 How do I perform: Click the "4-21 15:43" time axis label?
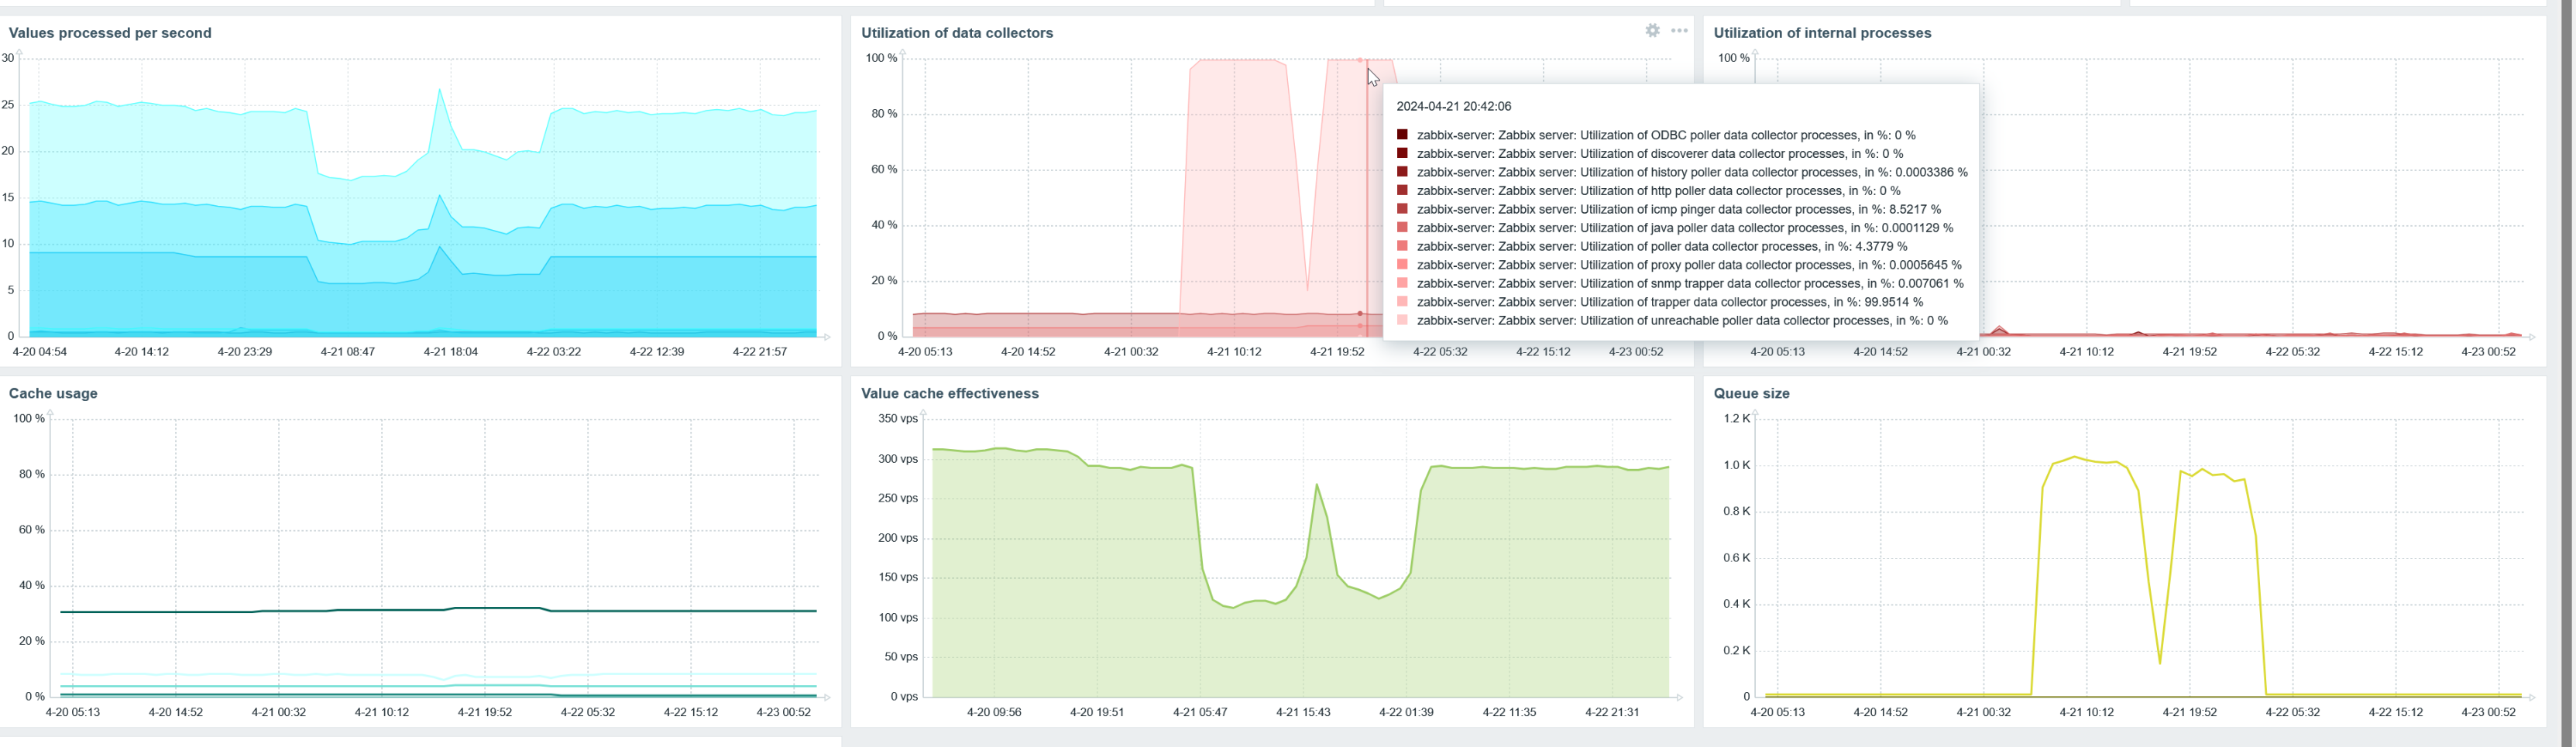coord(1303,712)
